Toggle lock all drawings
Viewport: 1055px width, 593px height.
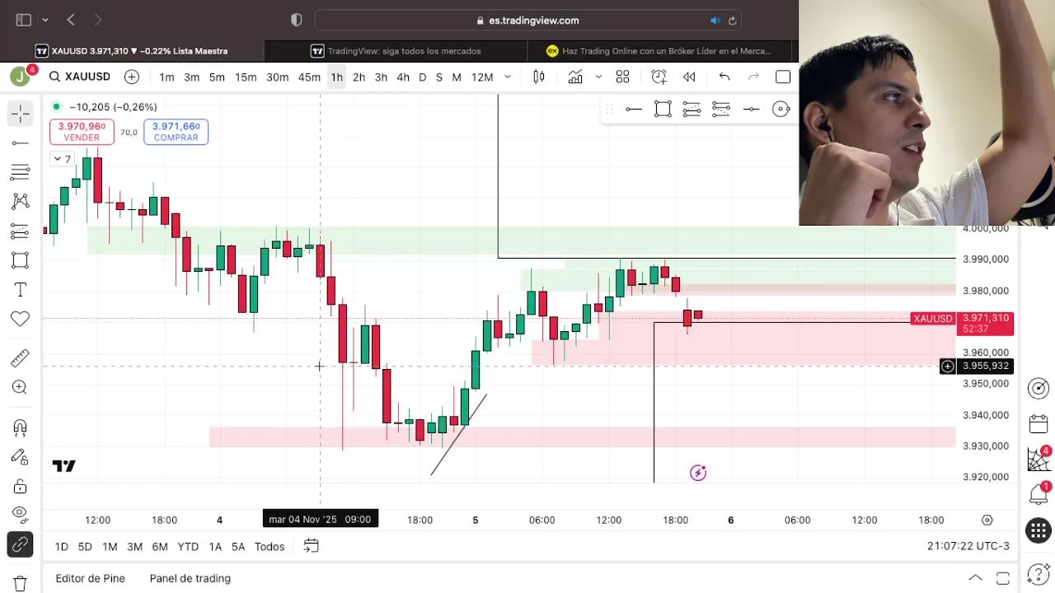(x=21, y=486)
